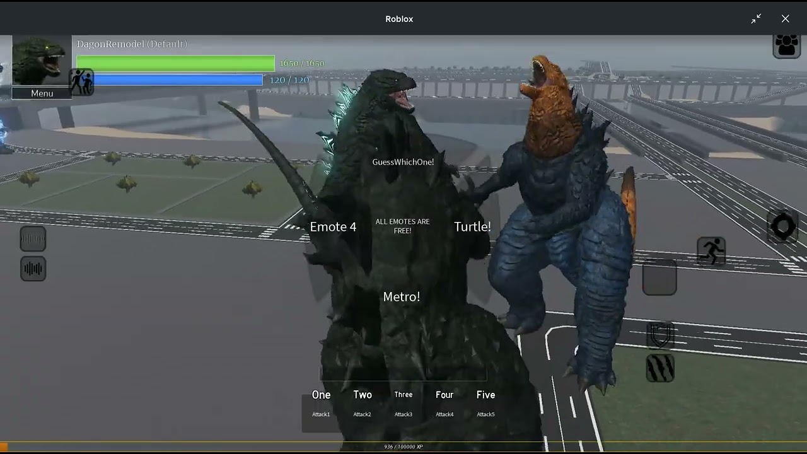Trigger attack Four (Attack4)
The width and height of the screenshot is (807, 454).
[444, 404]
